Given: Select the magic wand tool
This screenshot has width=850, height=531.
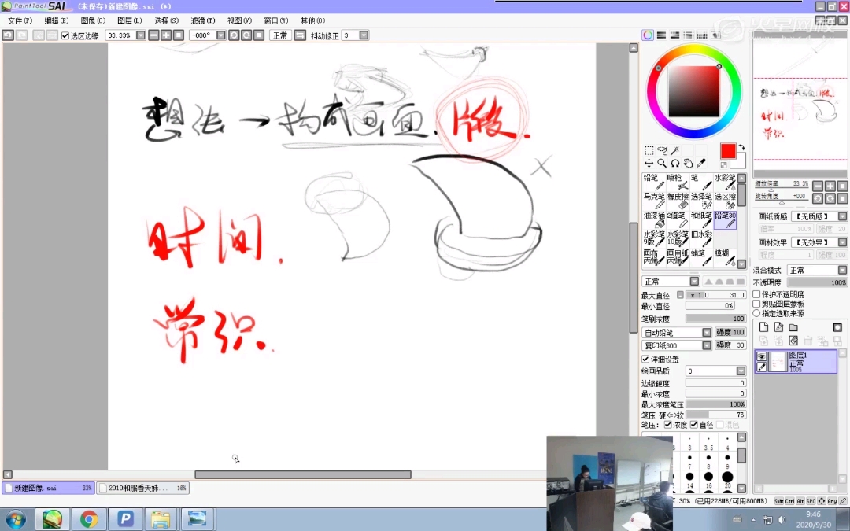Looking at the screenshot, I should pos(675,150).
